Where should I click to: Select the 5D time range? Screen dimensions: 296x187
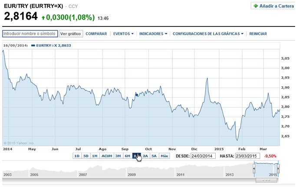point(86,156)
